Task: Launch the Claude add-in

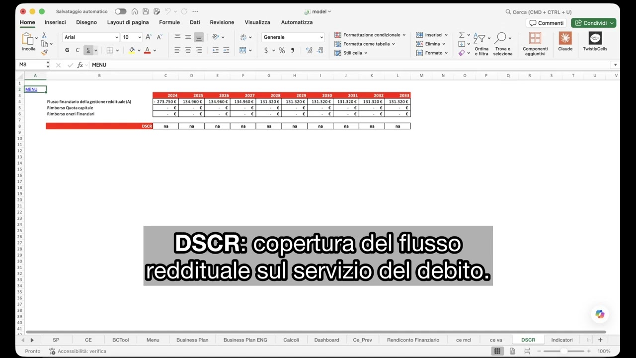Action: (565, 41)
